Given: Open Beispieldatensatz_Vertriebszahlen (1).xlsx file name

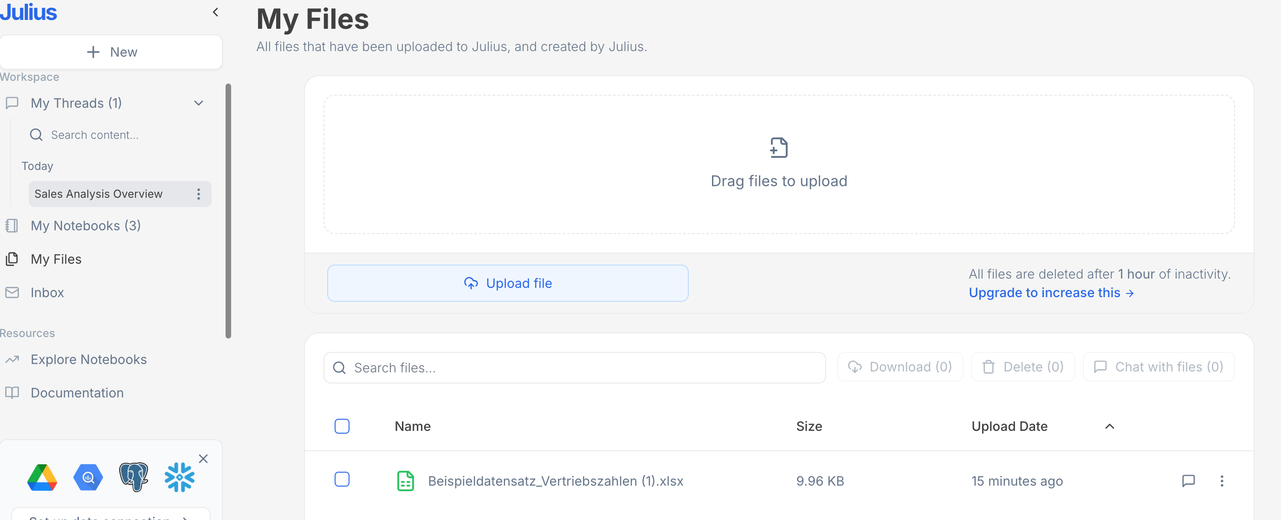Looking at the screenshot, I should tap(556, 481).
